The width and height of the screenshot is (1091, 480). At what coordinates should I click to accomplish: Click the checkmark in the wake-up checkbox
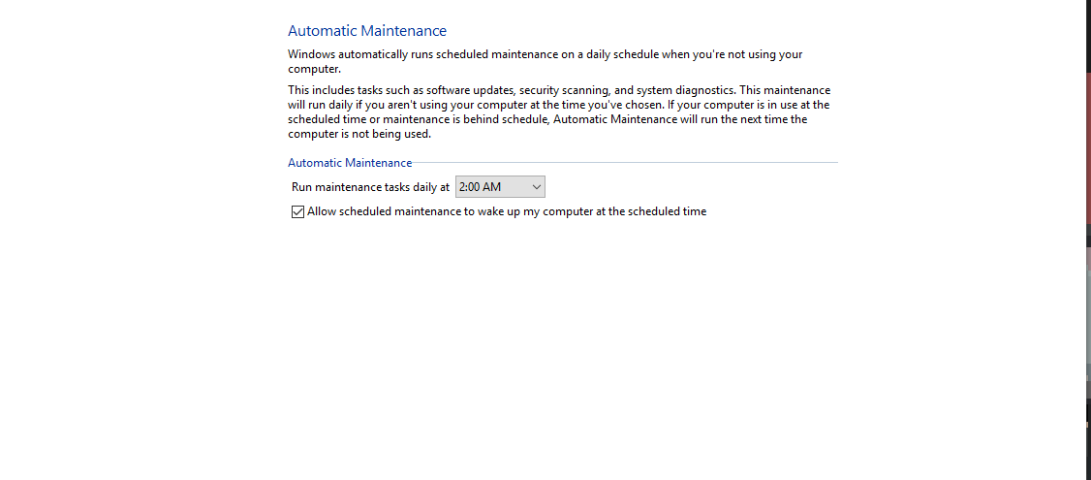coord(297,212)
